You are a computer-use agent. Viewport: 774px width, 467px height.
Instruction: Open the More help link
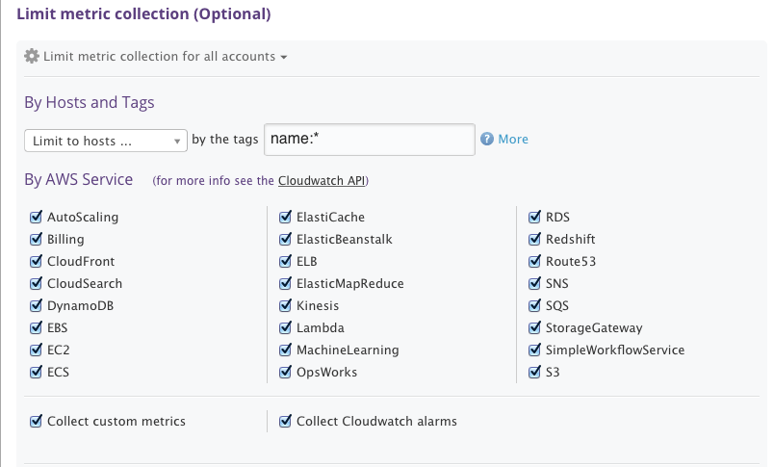point(513,139)
